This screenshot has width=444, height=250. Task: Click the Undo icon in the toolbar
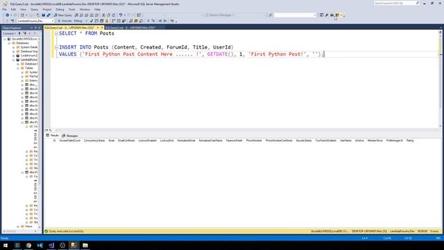121,15
